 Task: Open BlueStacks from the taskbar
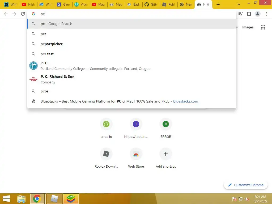[x=71, y=199]
